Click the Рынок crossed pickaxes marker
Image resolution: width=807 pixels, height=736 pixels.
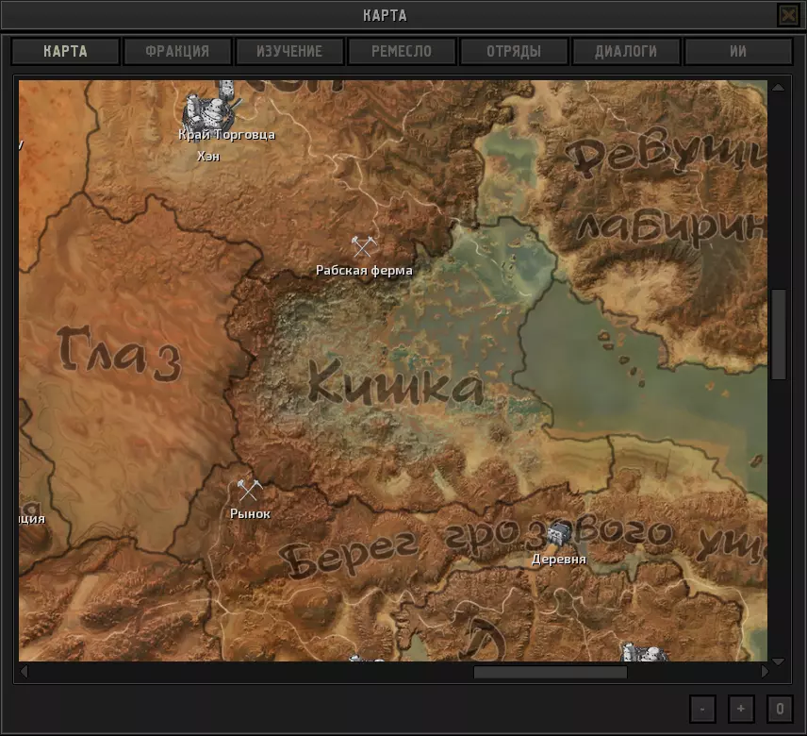(250, 490)
